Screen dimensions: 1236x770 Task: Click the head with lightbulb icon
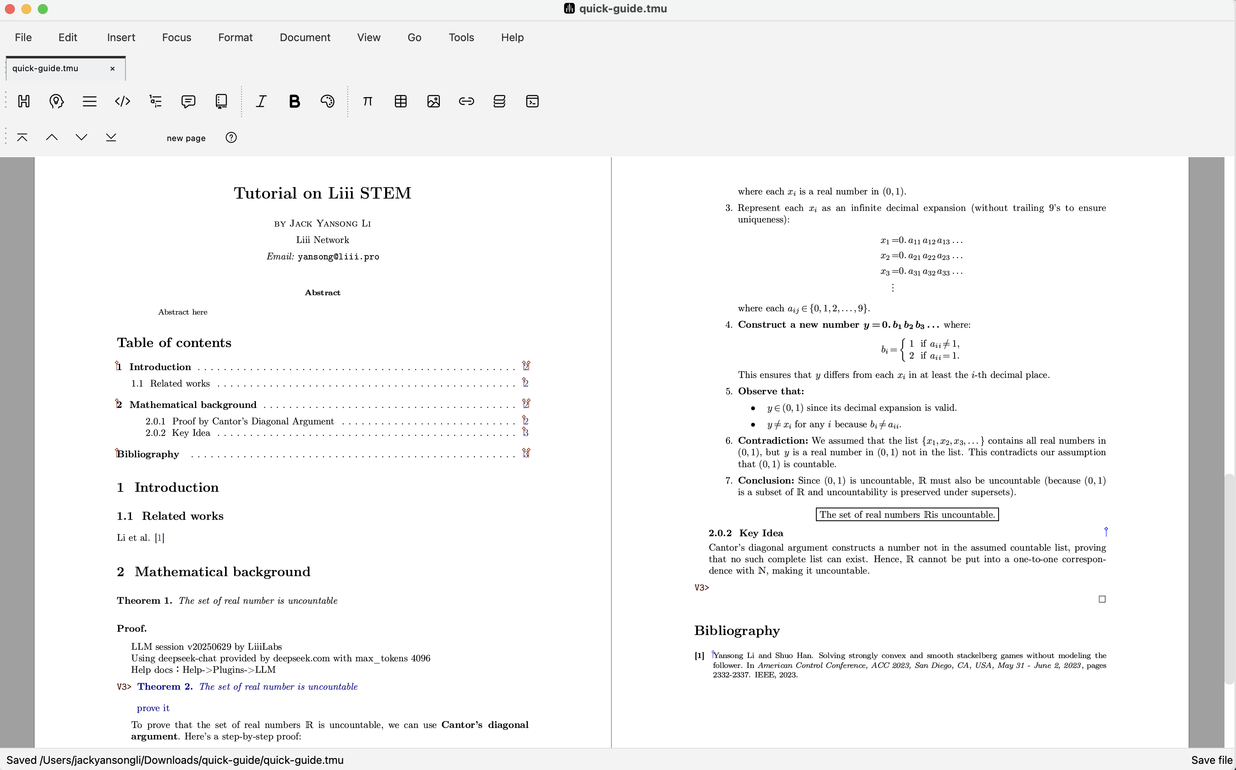pyautogui.click(x=56, y=101)
